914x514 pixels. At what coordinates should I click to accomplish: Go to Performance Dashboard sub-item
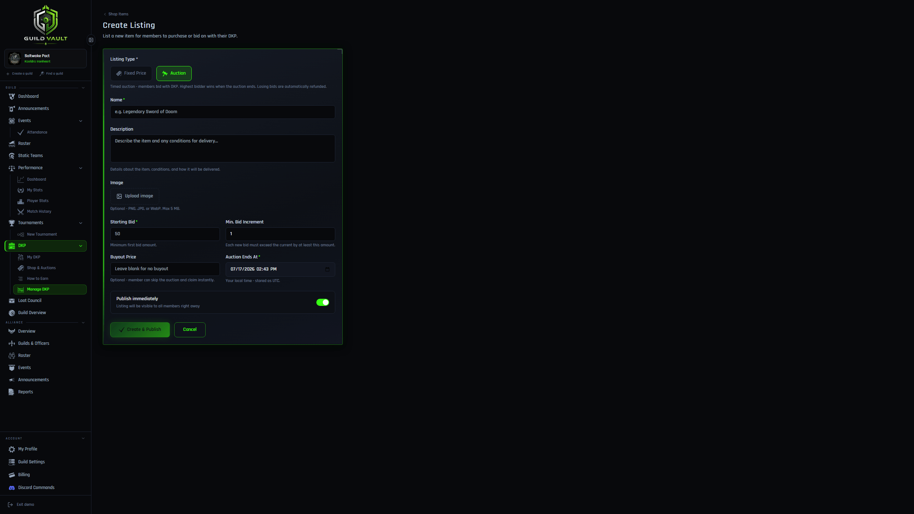(50, 180)
